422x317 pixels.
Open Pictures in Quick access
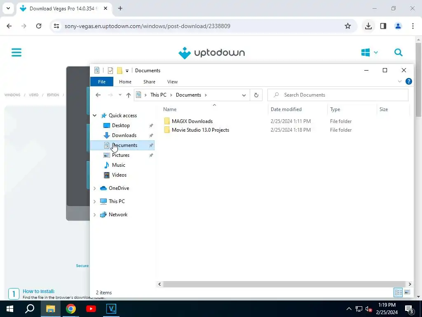click(121, 155)
